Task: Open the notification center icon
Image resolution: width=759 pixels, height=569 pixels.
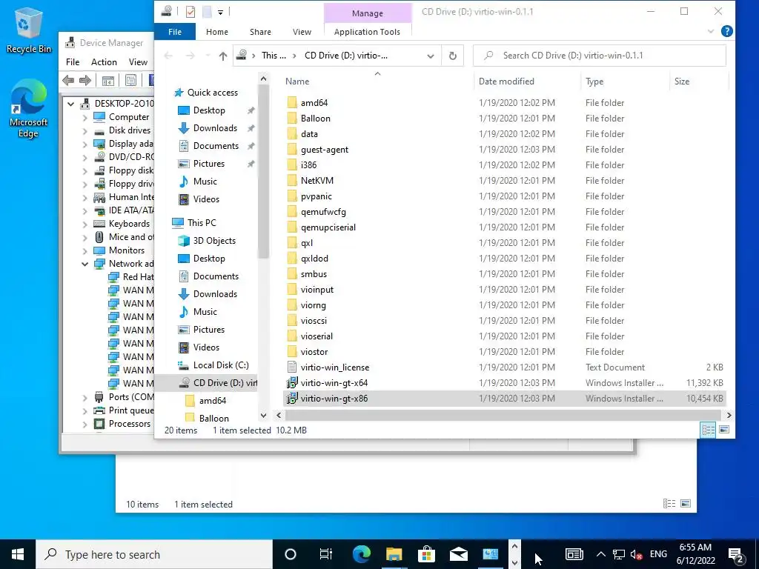Action: point(737,554)
